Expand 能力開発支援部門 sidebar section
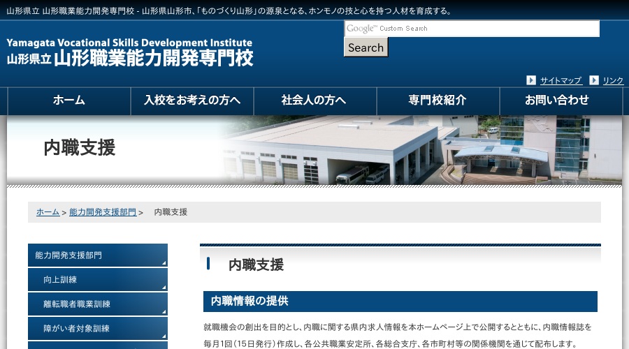 (98, 255)
